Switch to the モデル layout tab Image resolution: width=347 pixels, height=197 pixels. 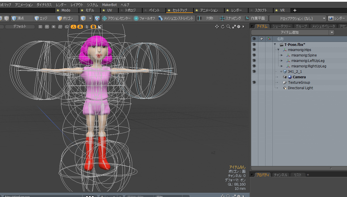point(90,10)
